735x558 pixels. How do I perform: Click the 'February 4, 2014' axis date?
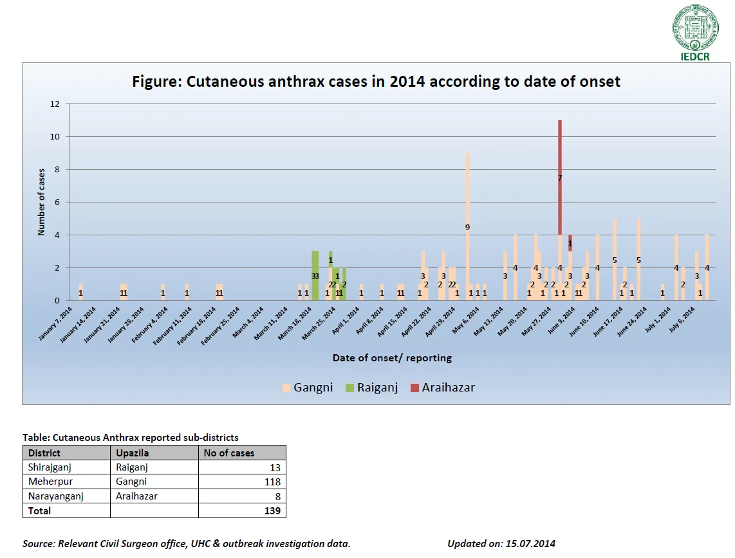[151, 323]
